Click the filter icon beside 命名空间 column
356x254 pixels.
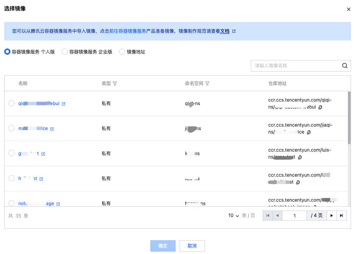[x=207, y=84]
